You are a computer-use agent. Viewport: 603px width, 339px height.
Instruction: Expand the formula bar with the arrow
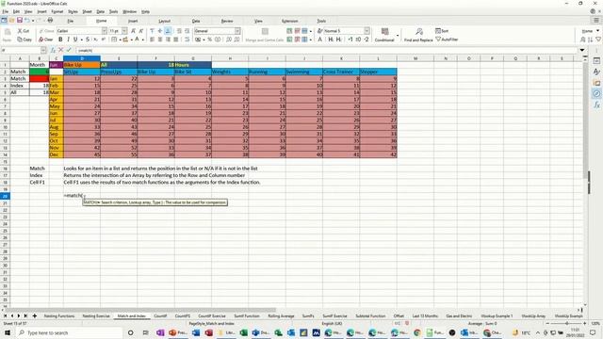[x=582, y=50]
